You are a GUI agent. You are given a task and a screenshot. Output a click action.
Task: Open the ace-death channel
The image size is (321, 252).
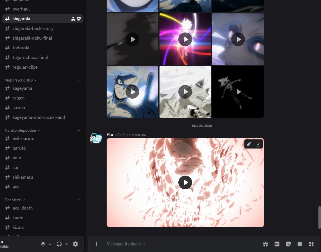(x=43, y=208)
